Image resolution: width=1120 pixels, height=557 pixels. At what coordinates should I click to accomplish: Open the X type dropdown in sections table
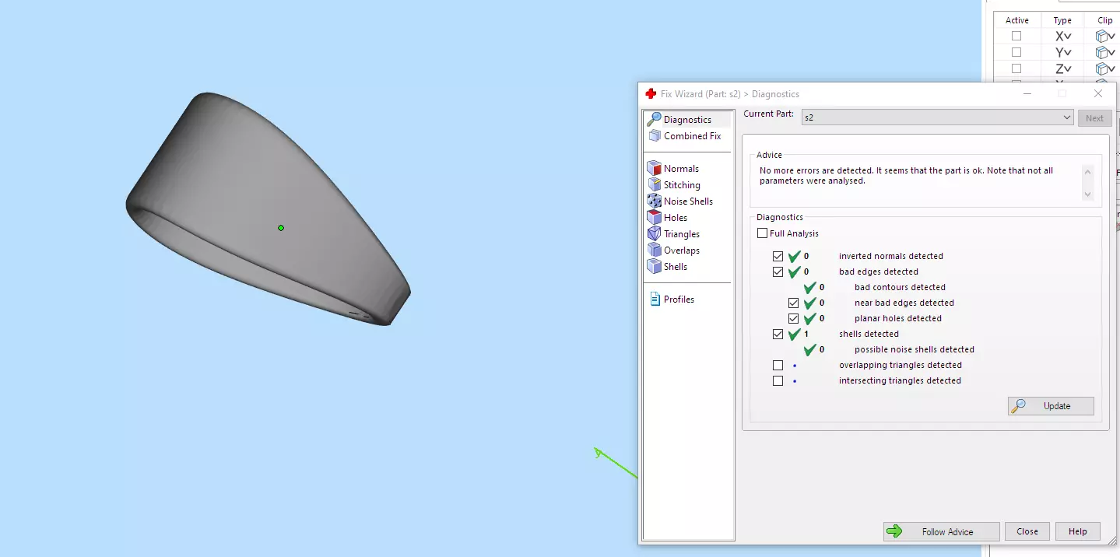coord(1063,37)
